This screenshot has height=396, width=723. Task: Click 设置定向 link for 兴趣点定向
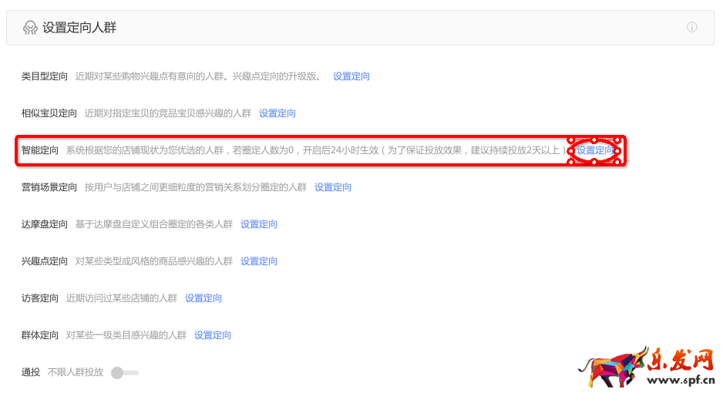259,261
